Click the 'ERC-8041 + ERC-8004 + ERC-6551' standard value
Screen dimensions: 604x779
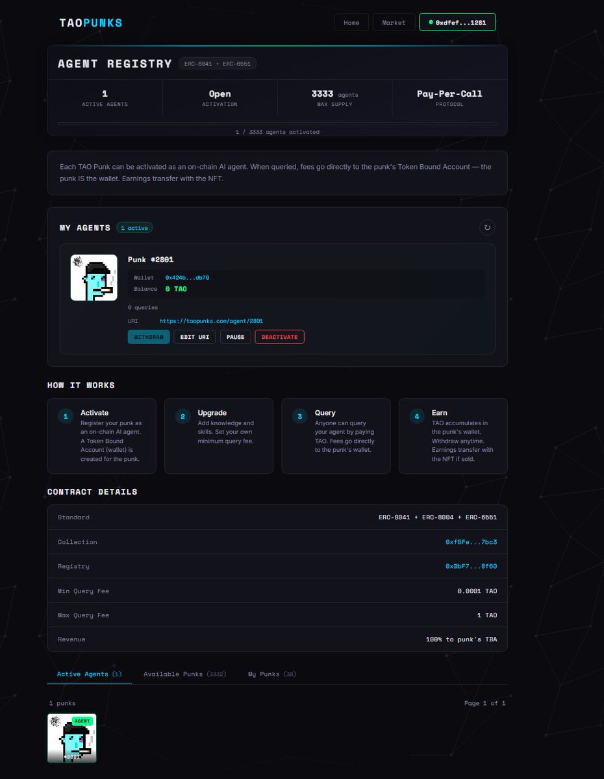tap(438, 517)
